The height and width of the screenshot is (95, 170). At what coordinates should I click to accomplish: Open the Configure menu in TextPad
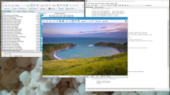tap(107, 3)
